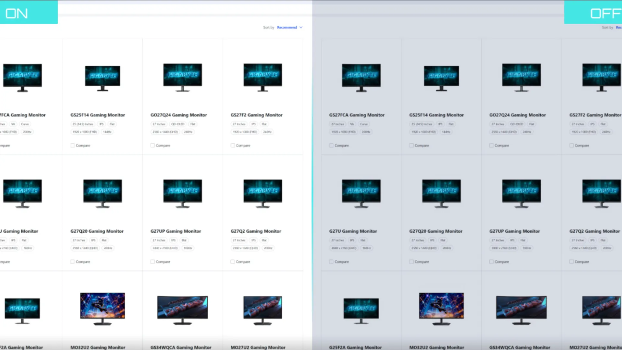This screenshot has height=350, width=622.
Task: Click GS34WQCA ultrawide image in ON half
Action: (x=182, y=310)
